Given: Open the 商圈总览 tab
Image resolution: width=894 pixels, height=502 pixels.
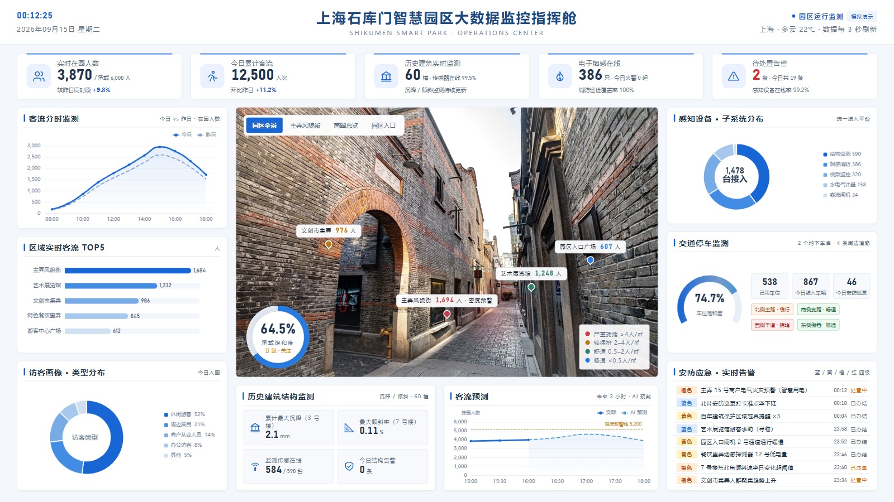Looking at the screenshot, I should pyautogui.click(x=346, y=126).
